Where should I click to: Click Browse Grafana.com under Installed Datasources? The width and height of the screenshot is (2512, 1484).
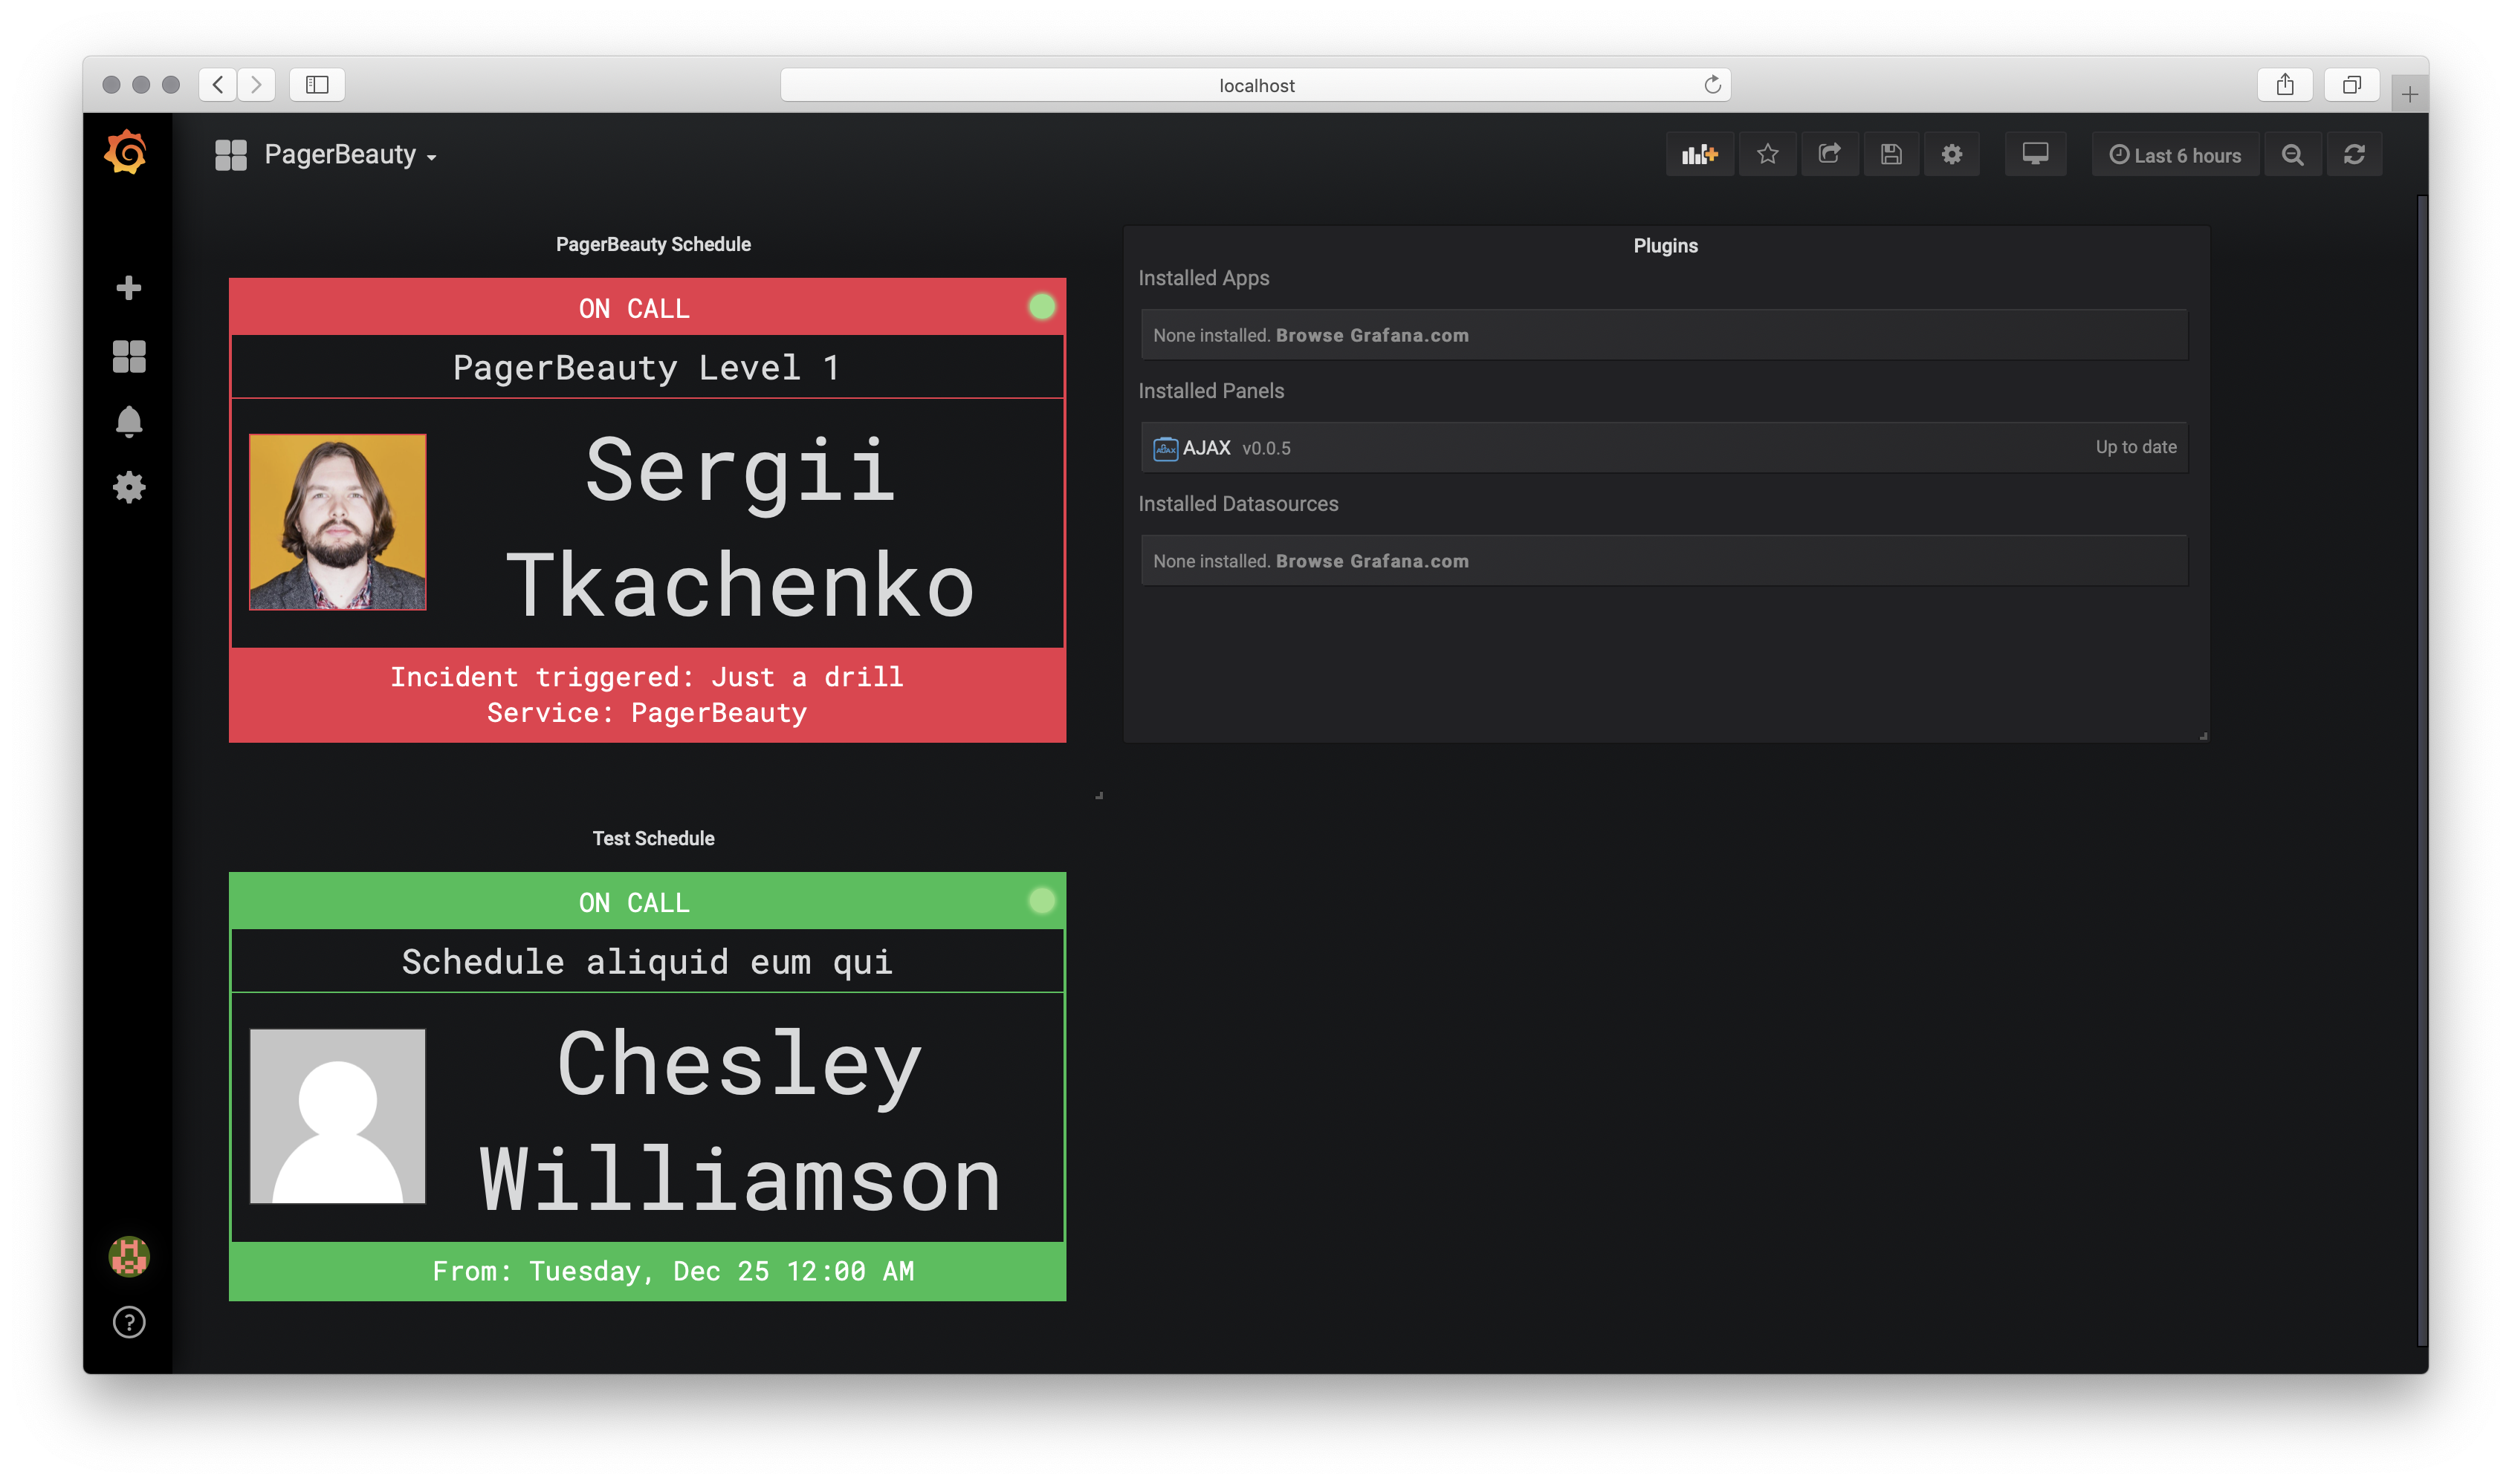point(1371,561)
